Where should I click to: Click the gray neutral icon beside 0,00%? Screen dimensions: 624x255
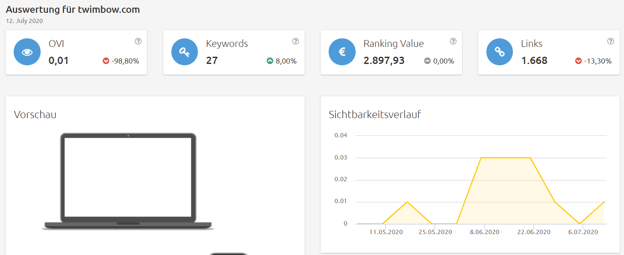427,61
